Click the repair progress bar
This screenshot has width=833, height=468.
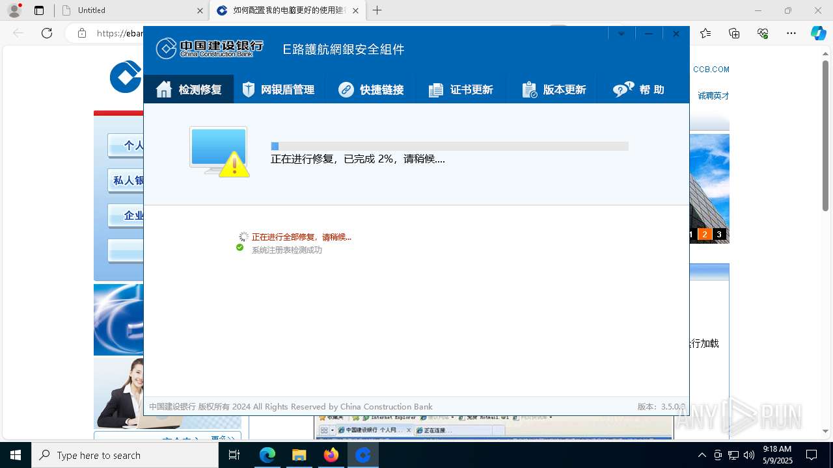point(450,146)
